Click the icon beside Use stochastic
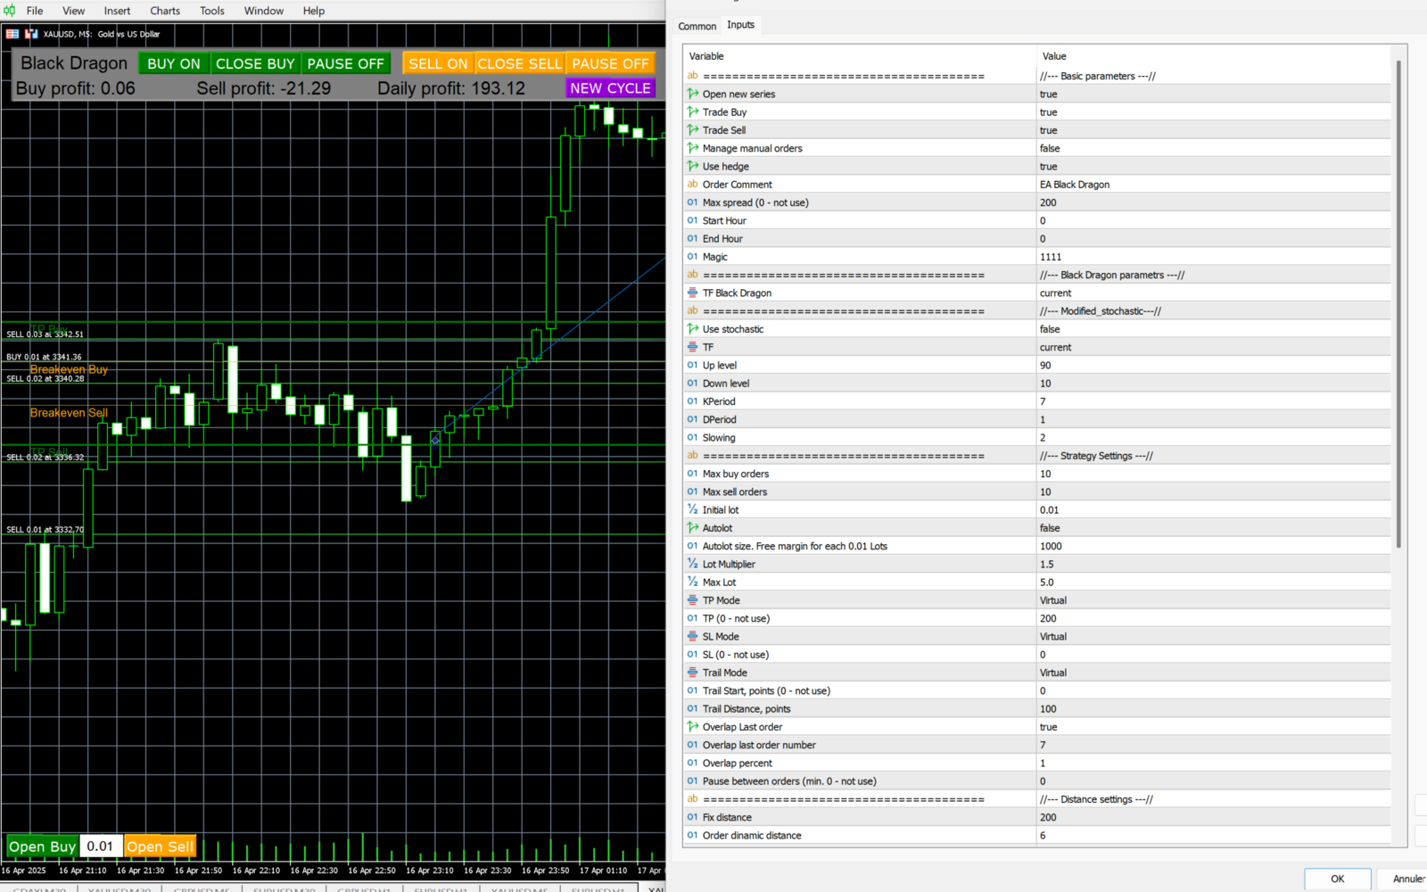The height and width of the screenshot is (892, 1427). 693,328
